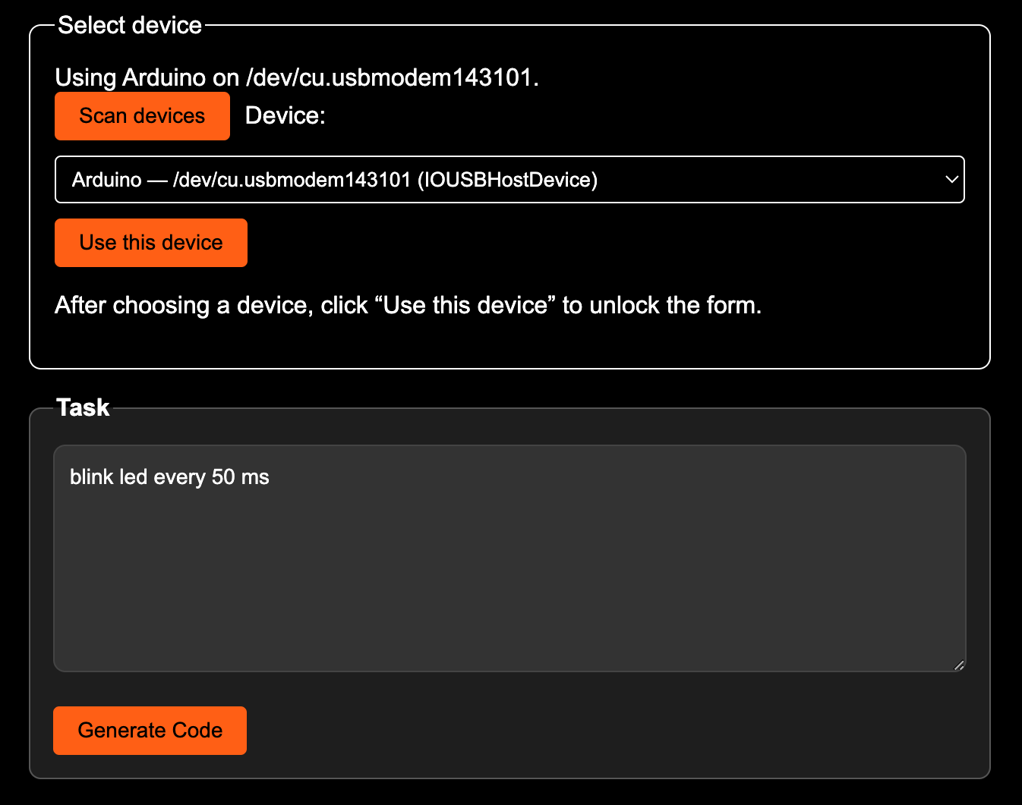Click the "Select device" section legend

pyautogui.click(x=130, y=26)
